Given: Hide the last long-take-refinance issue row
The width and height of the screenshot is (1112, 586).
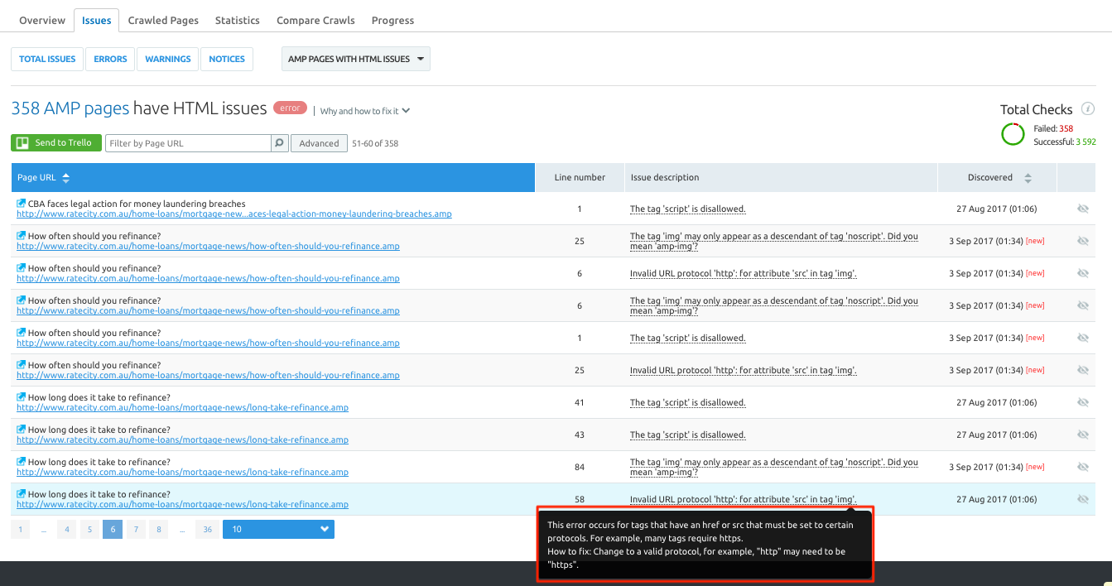Looking at the screenshot, I should click(1083, 498).
